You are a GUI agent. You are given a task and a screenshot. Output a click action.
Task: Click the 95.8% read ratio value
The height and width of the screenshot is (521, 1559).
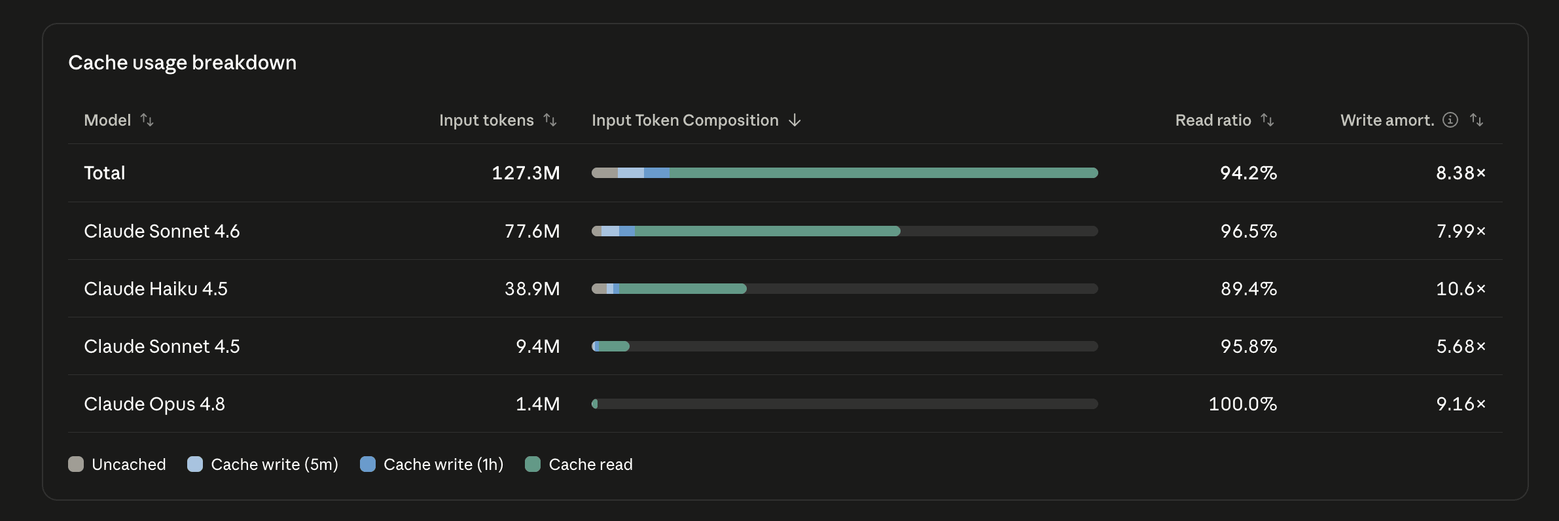coord(1249,346)
